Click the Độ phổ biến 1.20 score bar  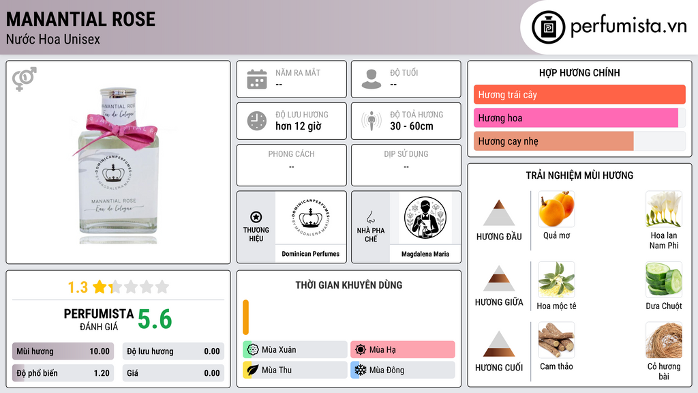63,373
